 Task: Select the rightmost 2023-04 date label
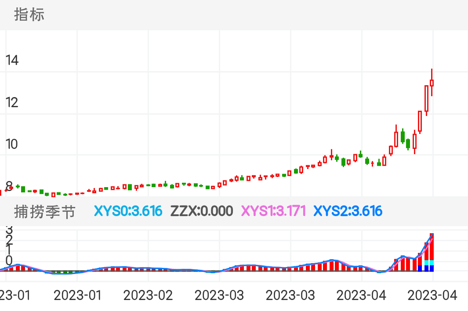pos(432,295)
